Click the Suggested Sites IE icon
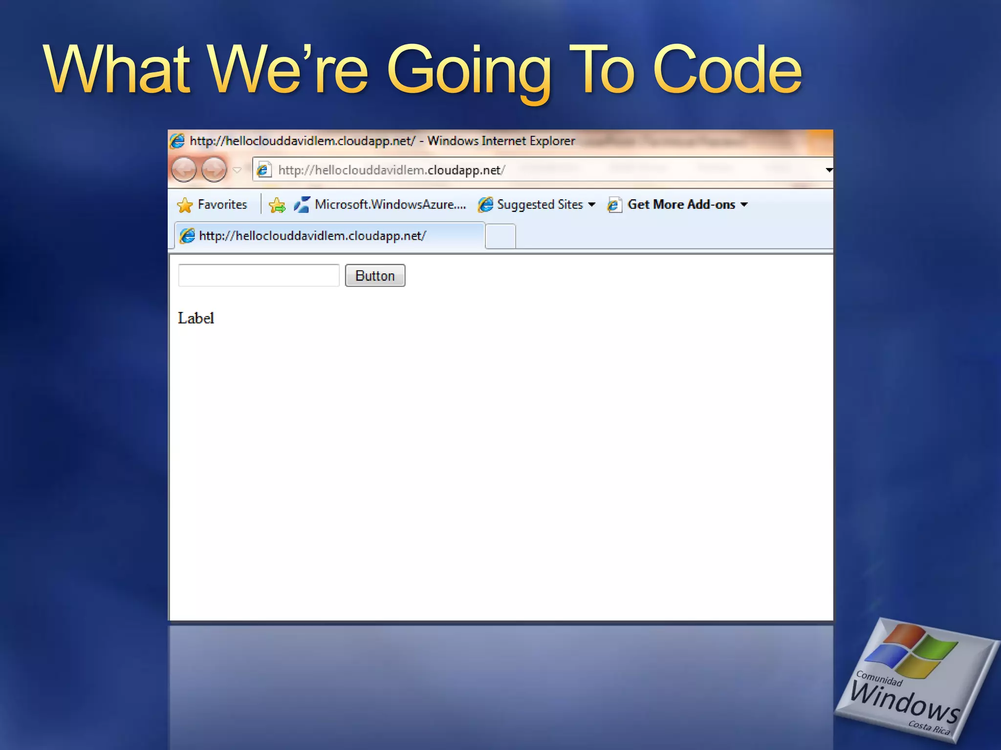 coord(485,205)
